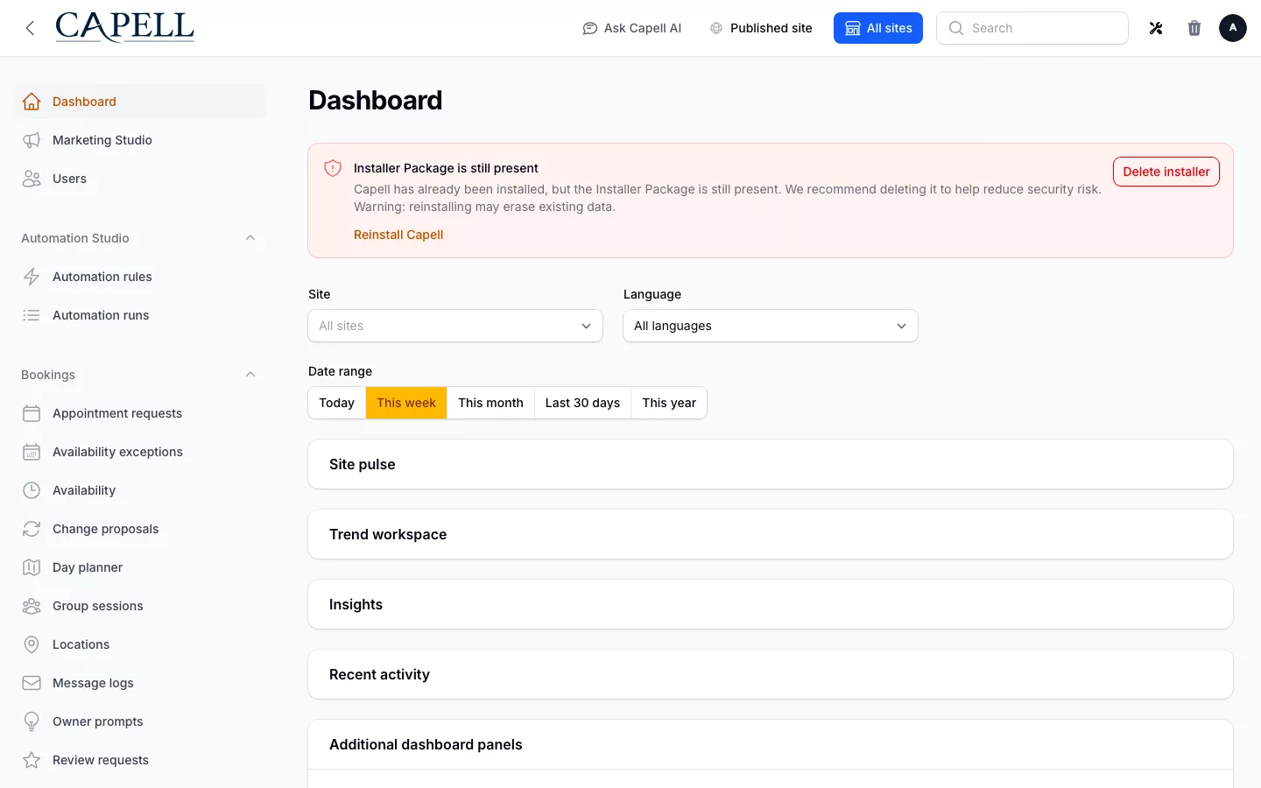Open Day planner map icon
1261x788 pixels.
32,567
